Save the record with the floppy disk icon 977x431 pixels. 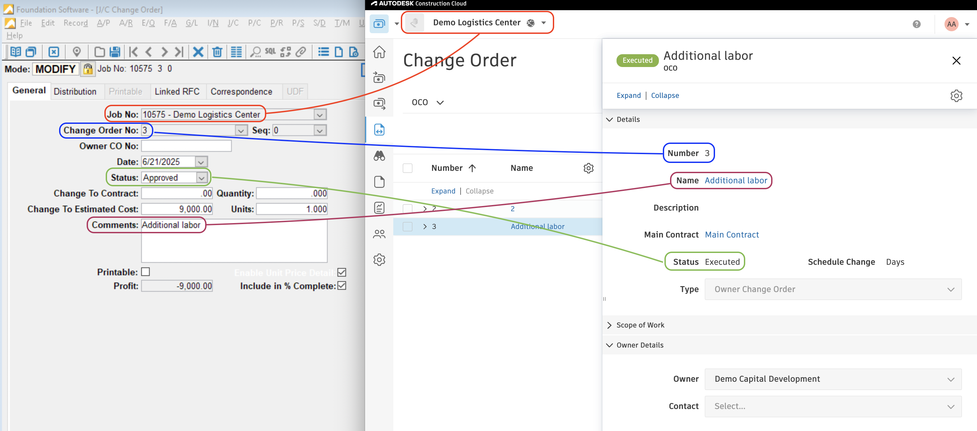pyautogui.click(x=115, y=52)
